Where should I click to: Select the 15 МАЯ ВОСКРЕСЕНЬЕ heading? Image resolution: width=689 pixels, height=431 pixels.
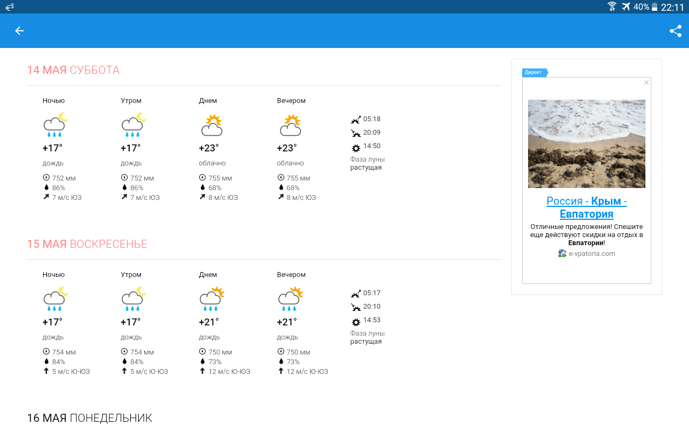(x=87, y=244)
